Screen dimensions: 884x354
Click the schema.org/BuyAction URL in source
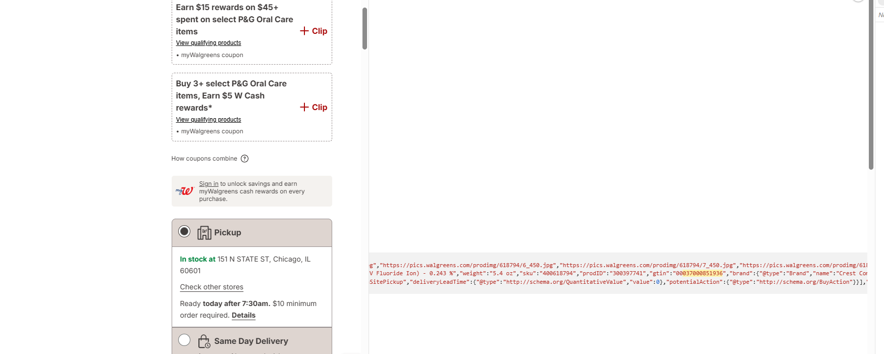(805, 282)
